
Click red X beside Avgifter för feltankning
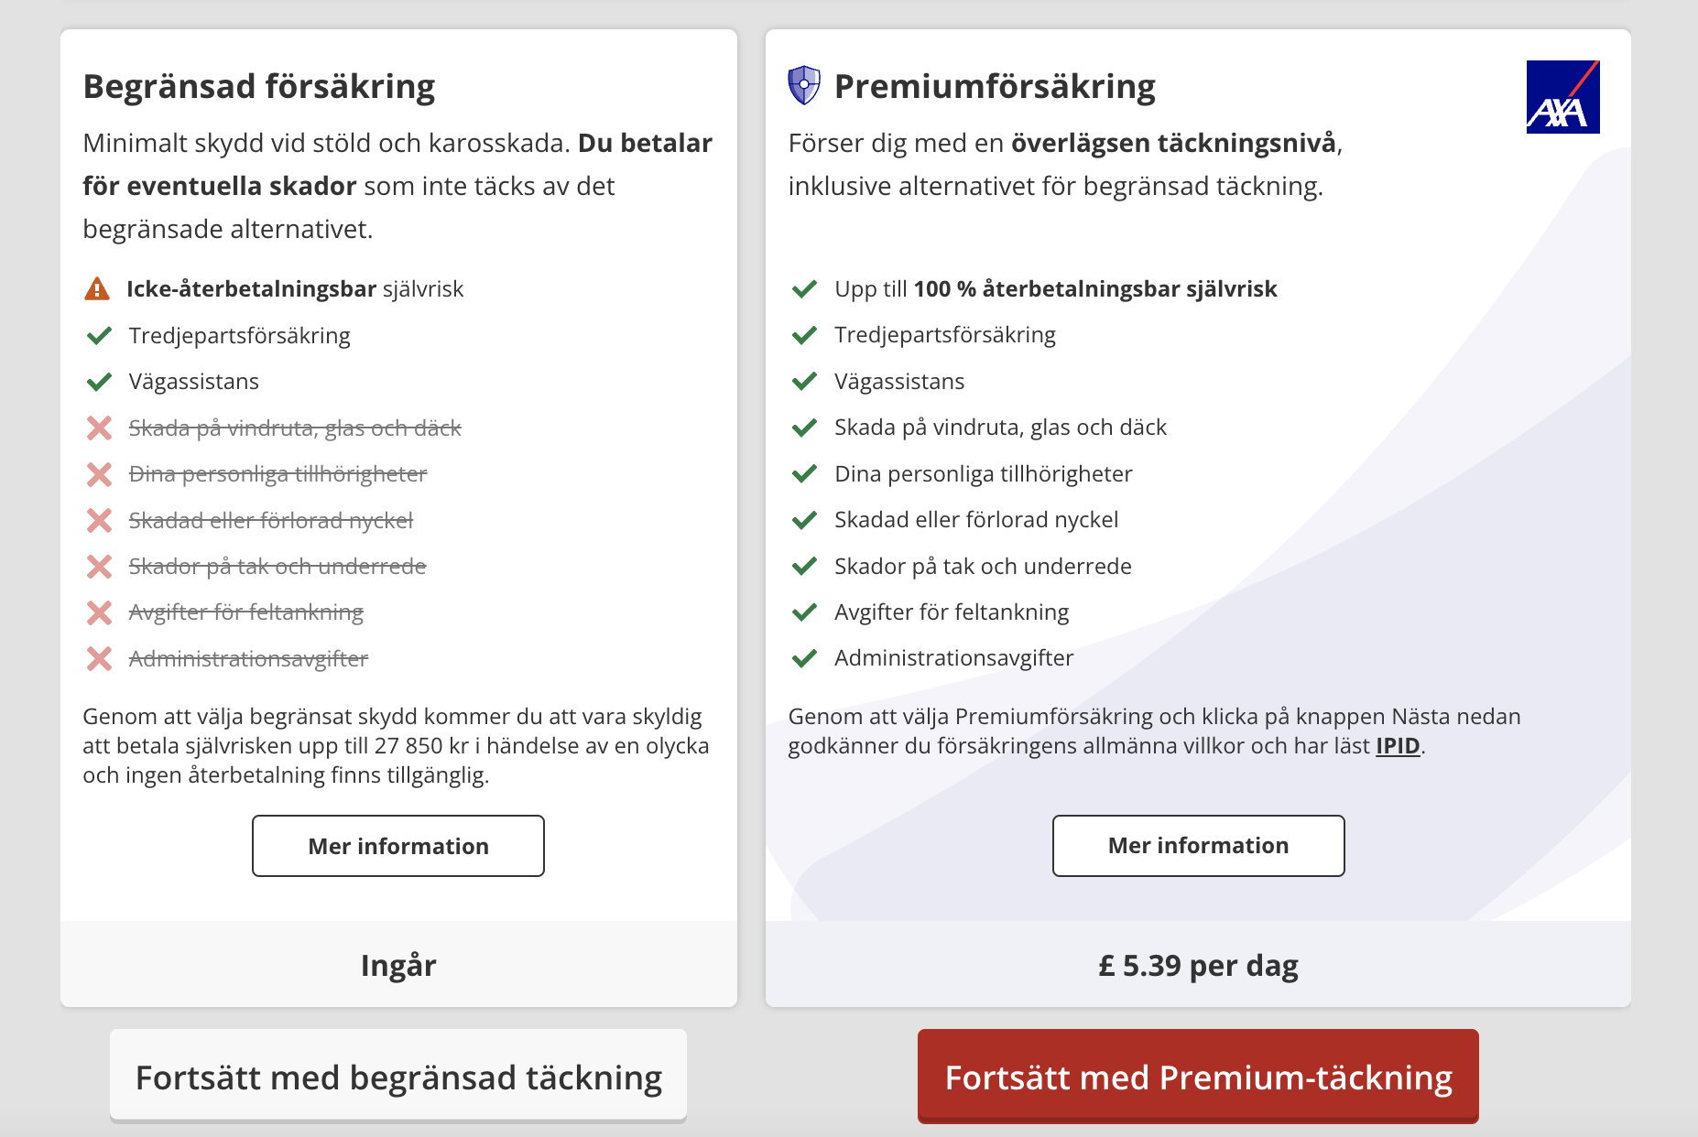[x=99, y=612]
